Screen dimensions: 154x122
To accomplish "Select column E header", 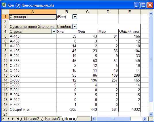I will [x=130, y=12].
